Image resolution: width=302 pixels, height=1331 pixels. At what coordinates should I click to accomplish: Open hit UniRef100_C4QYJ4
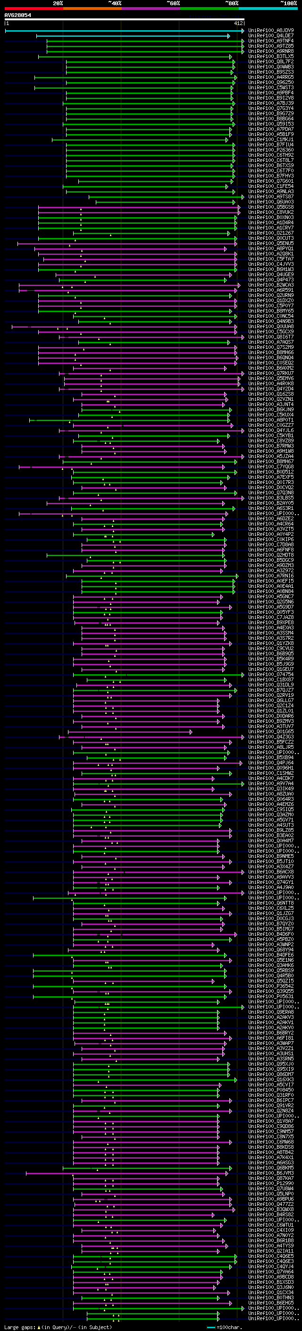(x=271, y=1266)
